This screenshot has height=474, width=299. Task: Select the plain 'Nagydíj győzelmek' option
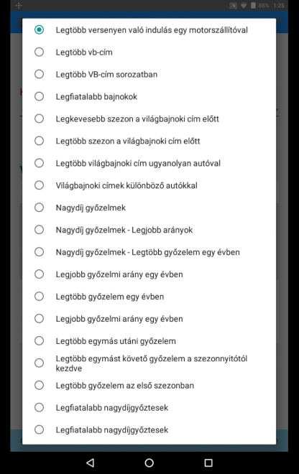point(149,208)
